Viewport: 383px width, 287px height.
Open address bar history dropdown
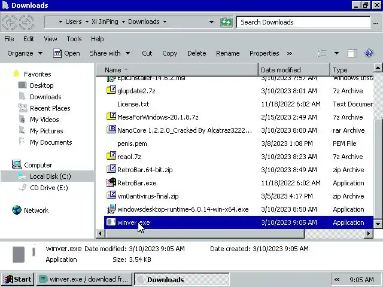coord(211,22)
